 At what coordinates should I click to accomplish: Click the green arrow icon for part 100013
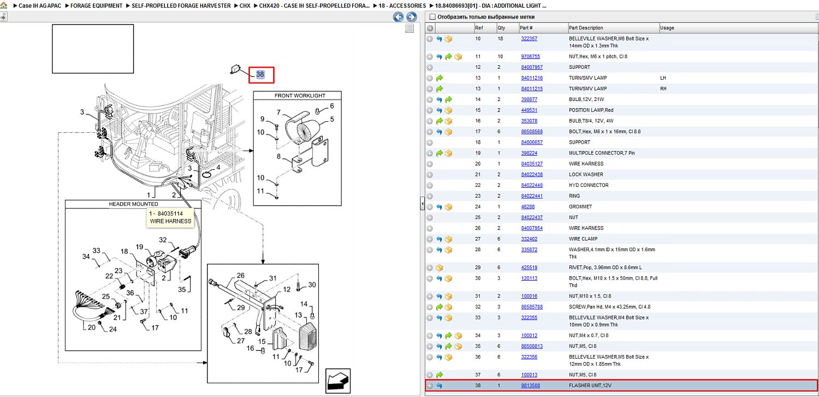tap(439, 375)
